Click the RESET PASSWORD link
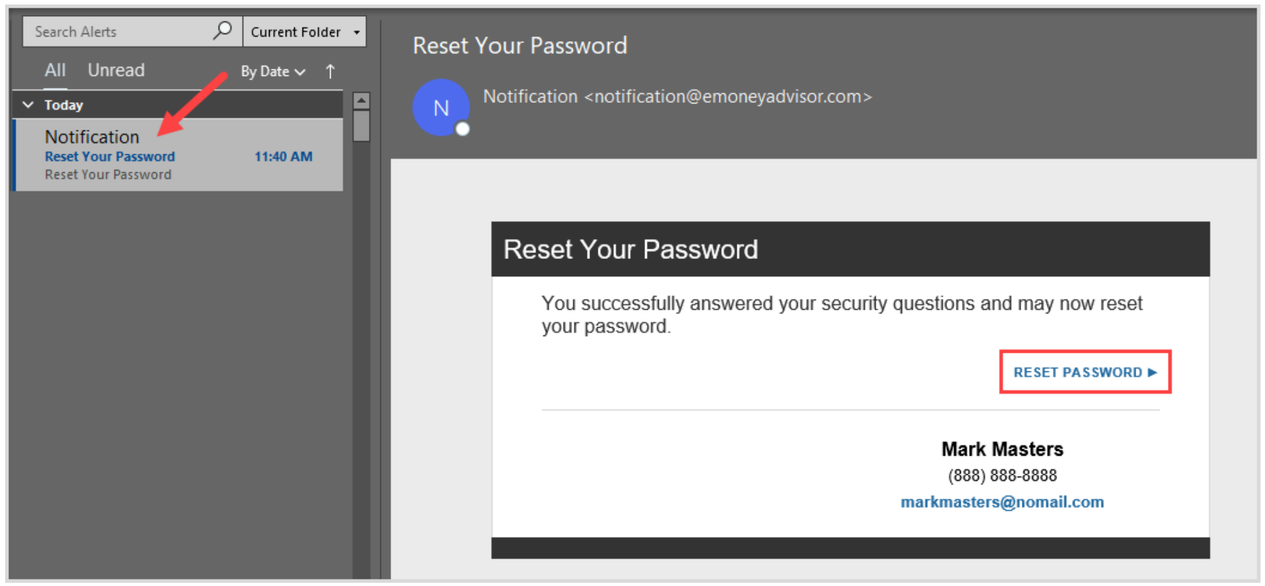The height and width of the screenshot is (586, 1265). [x=1085, y=372]
